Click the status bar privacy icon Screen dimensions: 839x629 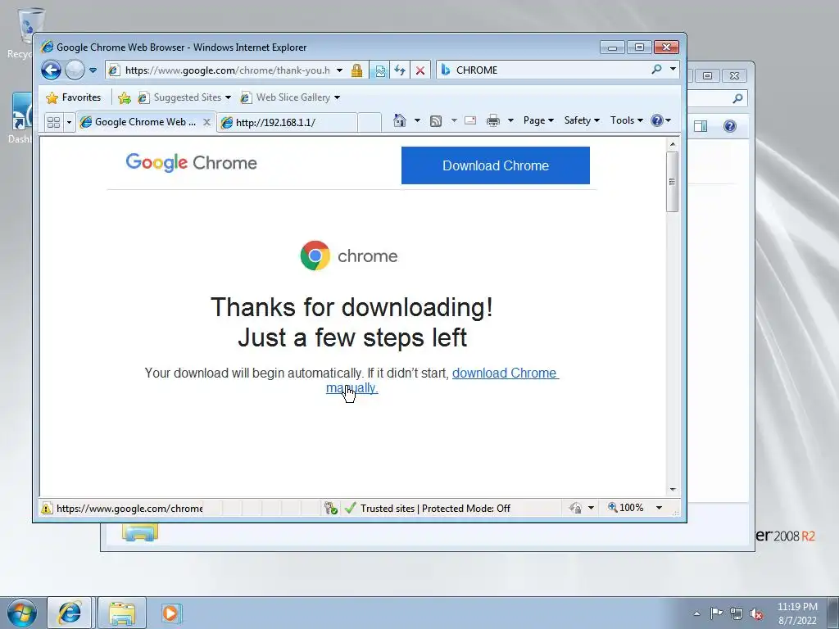pyautogui.click(x=576, y=508)
